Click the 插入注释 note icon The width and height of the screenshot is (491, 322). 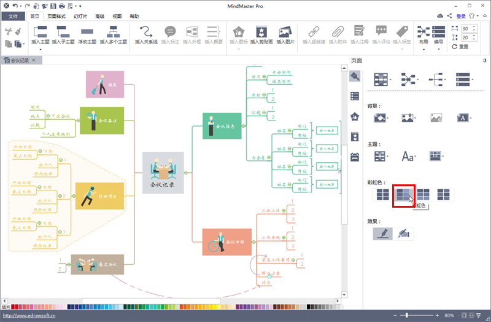point(359,31)
